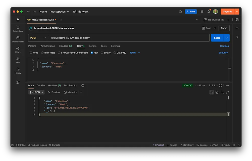Click the Beautify link
The height and width of the screenshot is (161, 252).
[x=223, y=53]
